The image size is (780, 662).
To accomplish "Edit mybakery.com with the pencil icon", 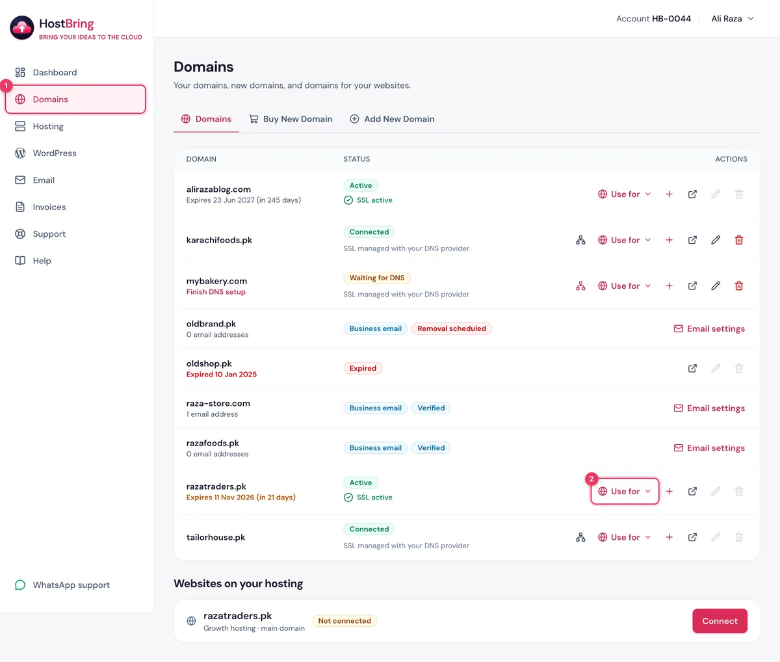I will (716, 286).
